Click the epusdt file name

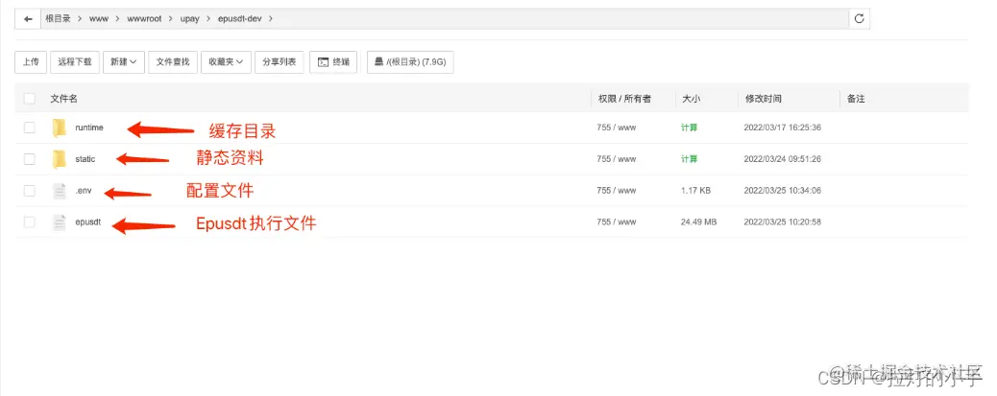pos(87,222)
